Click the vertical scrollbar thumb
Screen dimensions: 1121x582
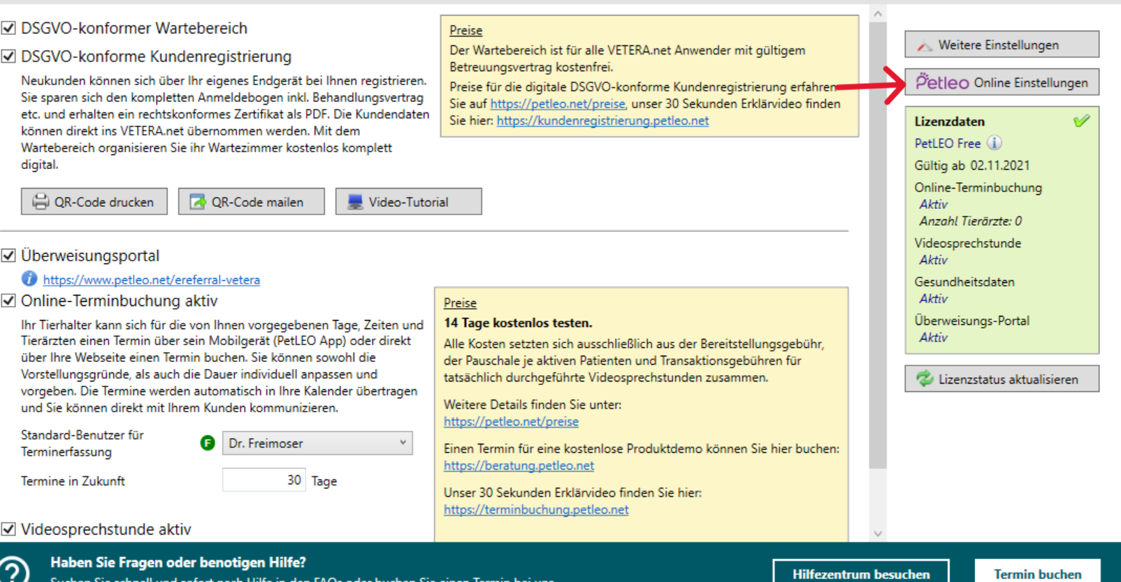(x=878, y=246)
